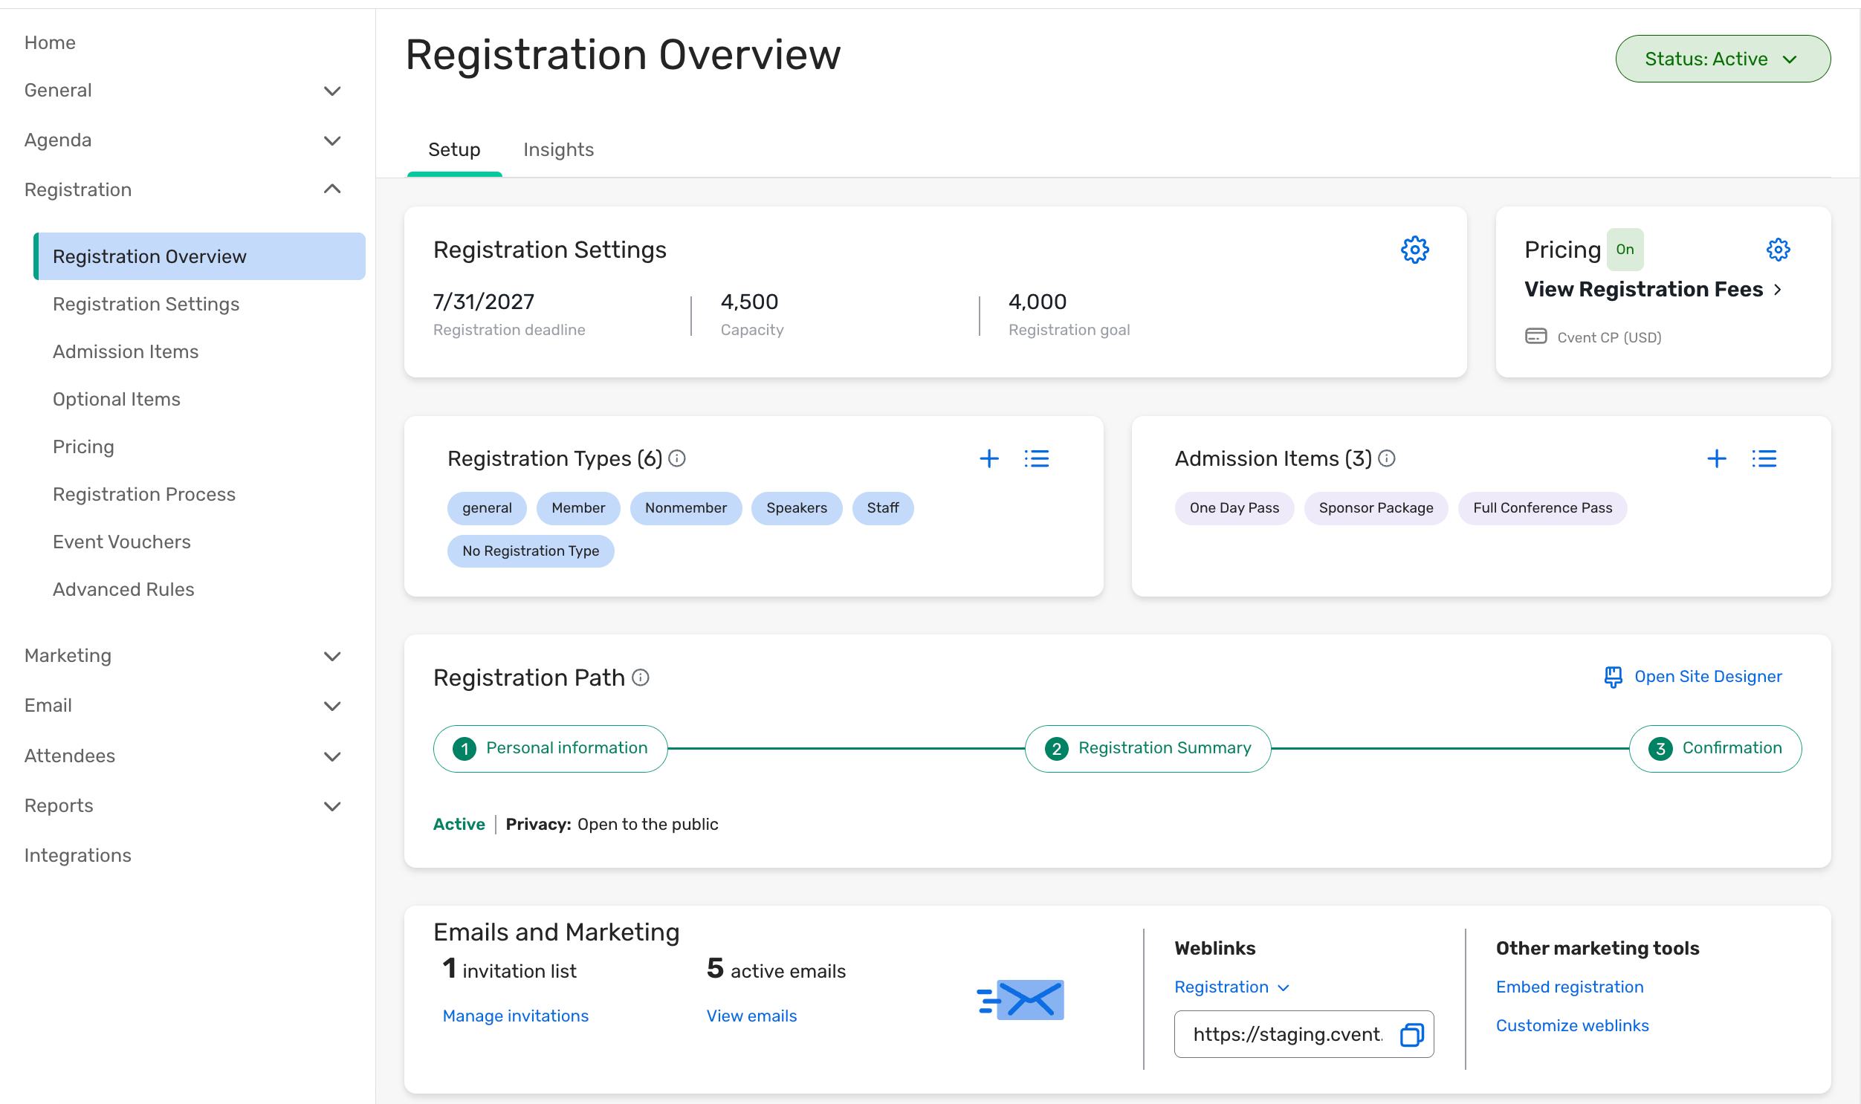The image size is (1861, 1104).
Task: Click the Manage invitations link
Action: [x=515, y=1016]
